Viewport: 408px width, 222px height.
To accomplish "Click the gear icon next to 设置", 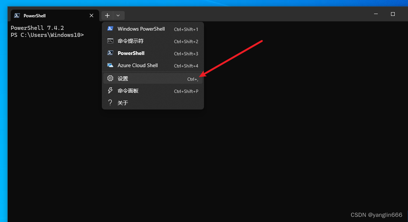I will 110,78.
